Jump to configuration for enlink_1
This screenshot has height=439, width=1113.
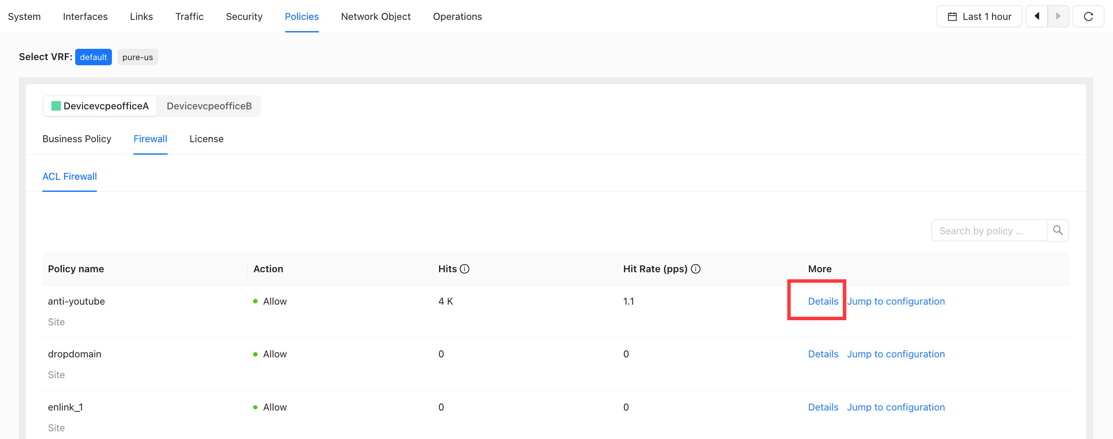coord(896,407)
